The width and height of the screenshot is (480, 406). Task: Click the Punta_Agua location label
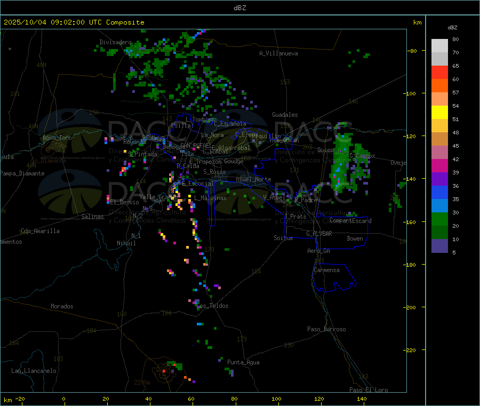tap(243, 362)
